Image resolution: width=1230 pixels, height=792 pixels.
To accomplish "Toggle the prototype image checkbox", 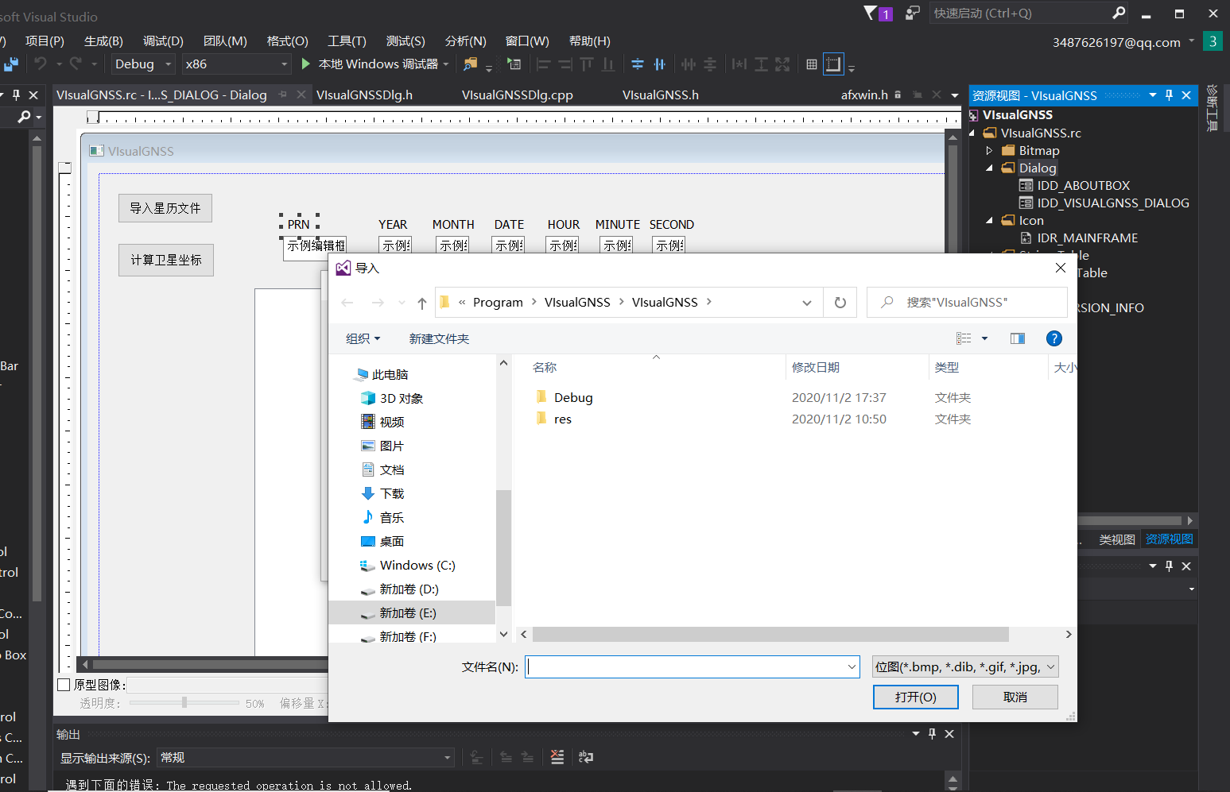I will pyautogui.click(x=64, y=684).
